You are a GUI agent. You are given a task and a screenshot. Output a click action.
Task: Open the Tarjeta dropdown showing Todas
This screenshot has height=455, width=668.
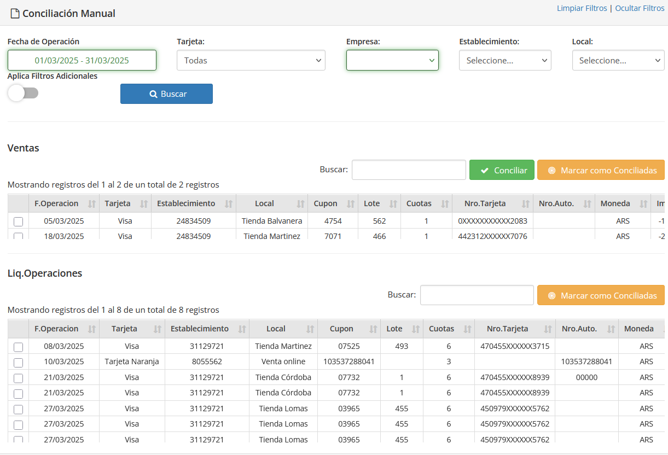pyautogui.click(x=251, y=60)
